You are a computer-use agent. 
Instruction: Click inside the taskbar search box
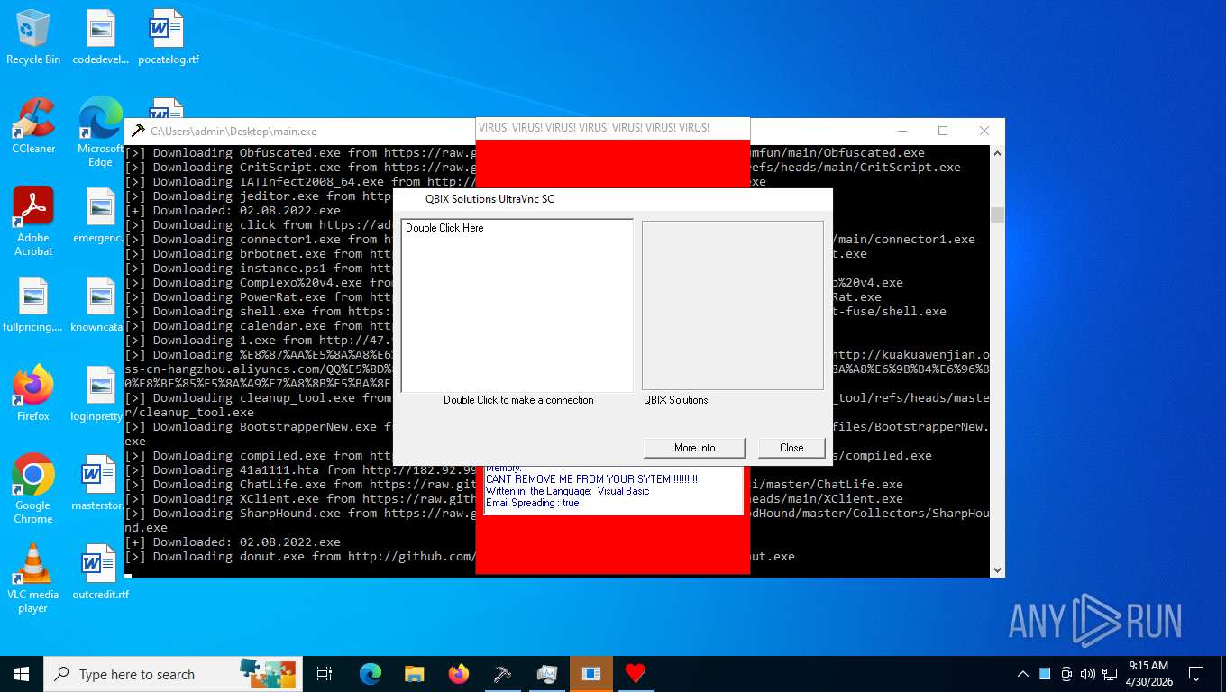[171, 674]
